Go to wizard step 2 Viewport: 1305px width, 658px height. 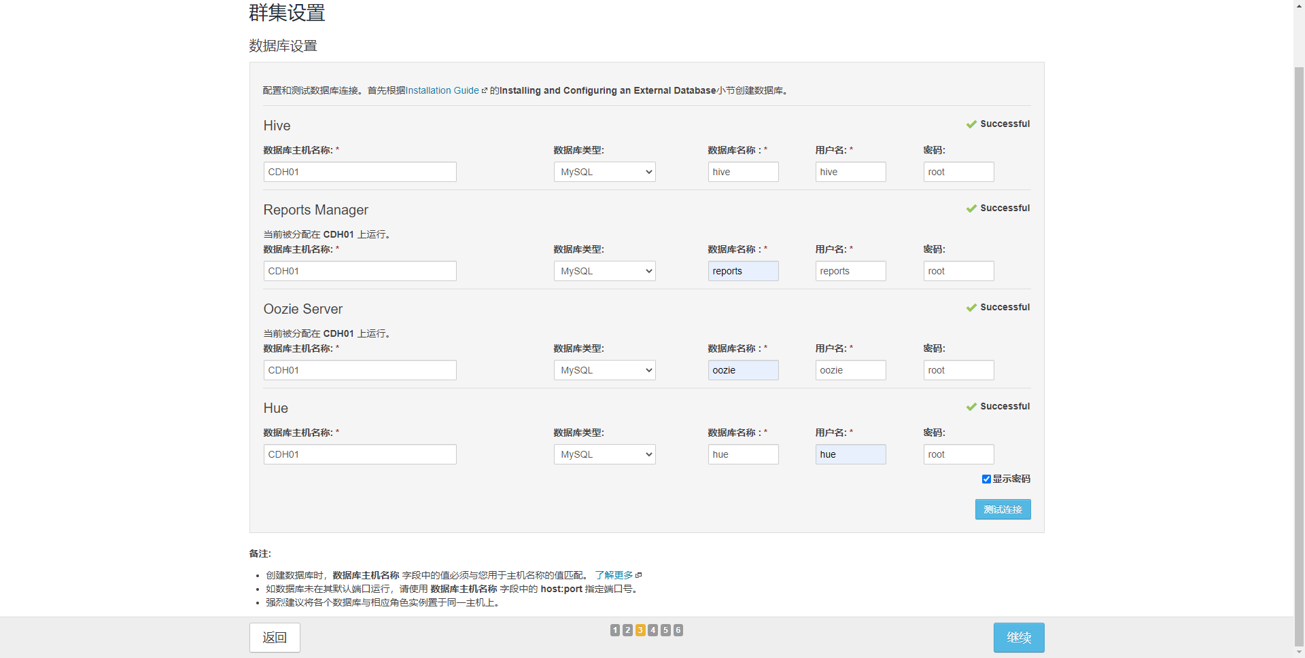(627, 630)
